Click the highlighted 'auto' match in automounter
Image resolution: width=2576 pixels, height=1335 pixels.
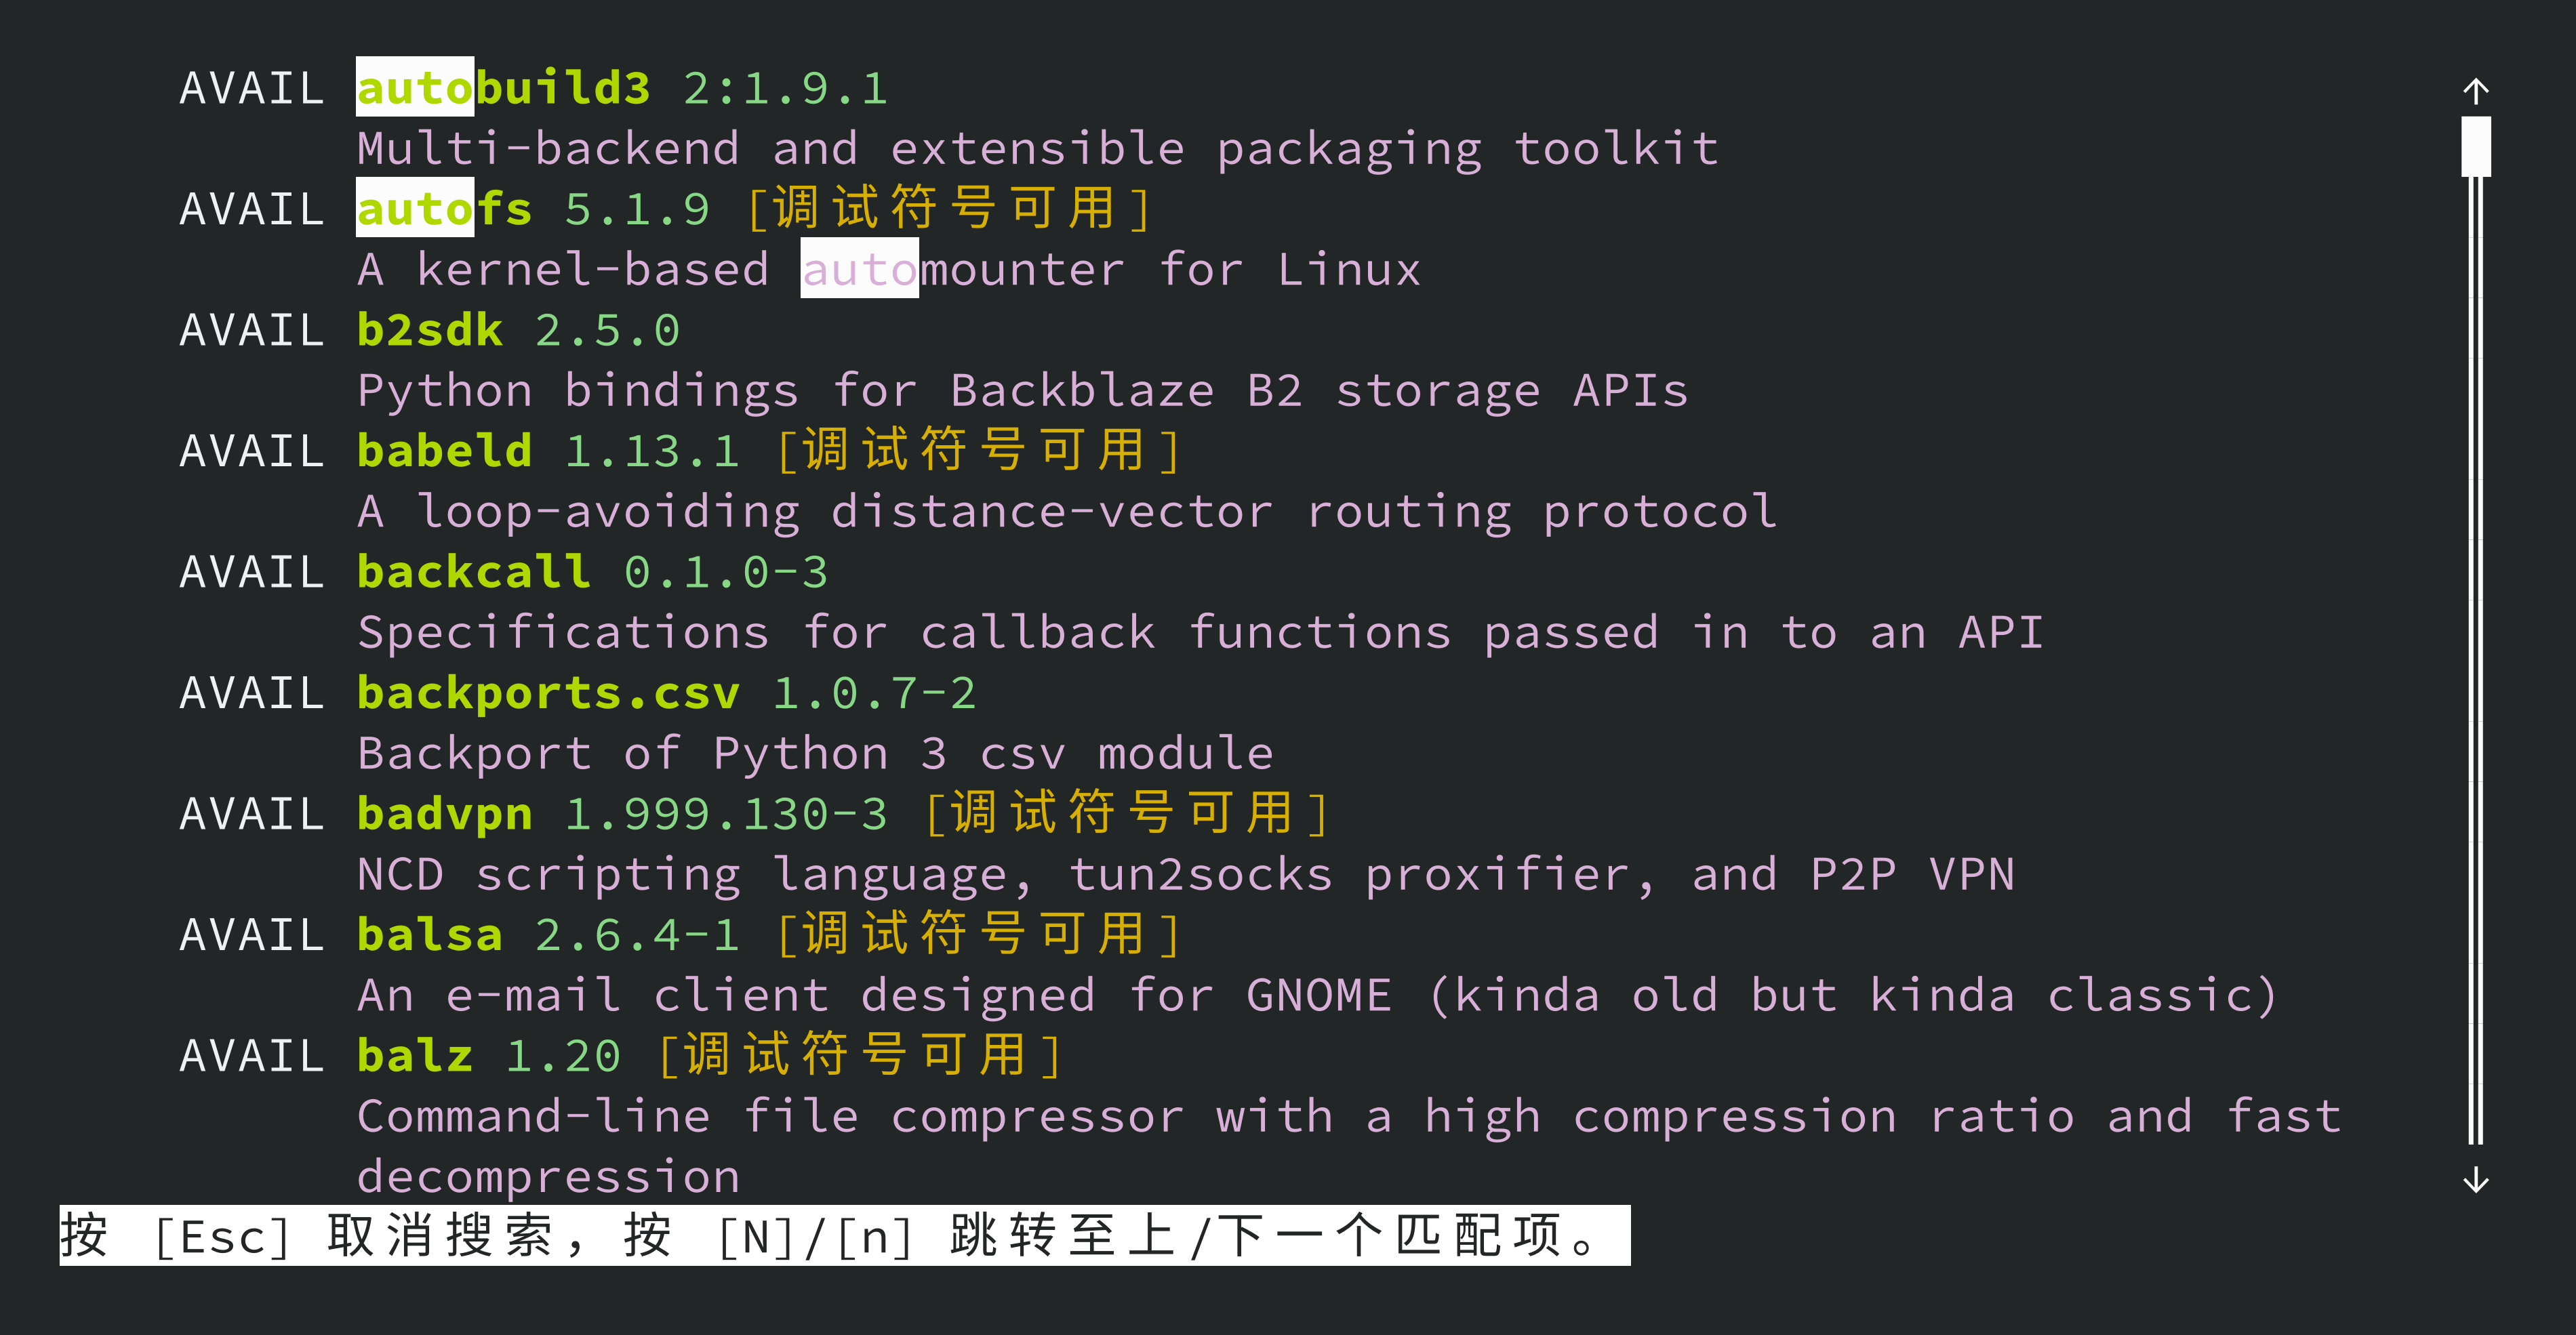tap(859, 270)
